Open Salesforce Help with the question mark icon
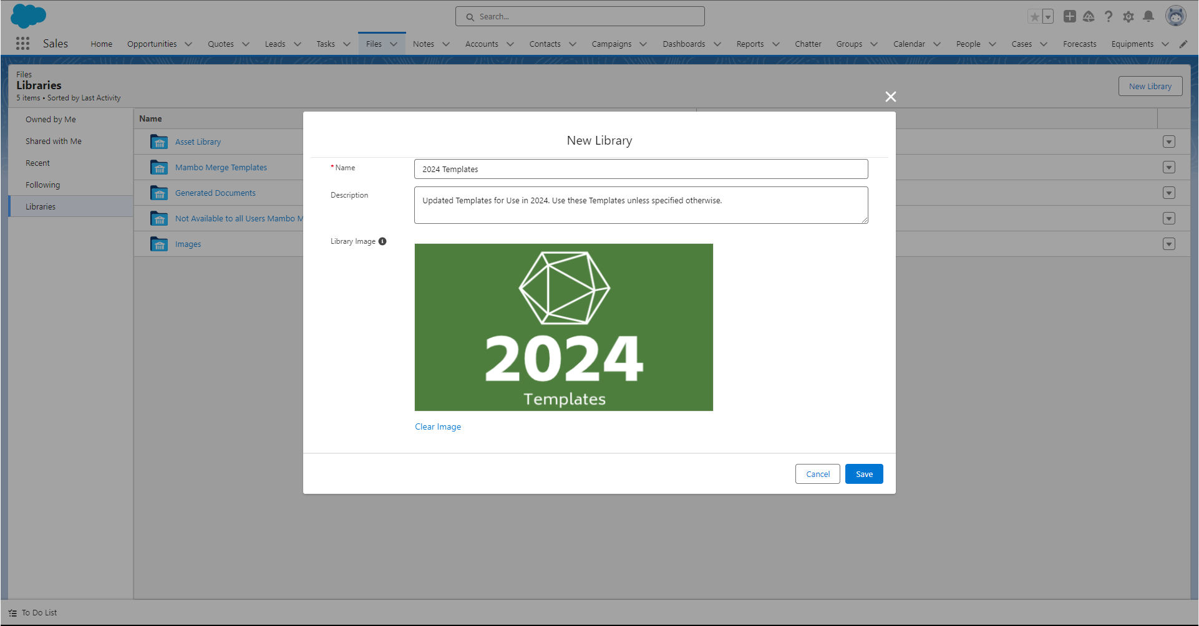This screenshot has width=1199, height=626. pos(1109,17)
